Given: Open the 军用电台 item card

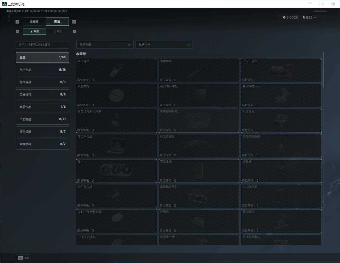Looking at the screenshot, I should 281,121.
